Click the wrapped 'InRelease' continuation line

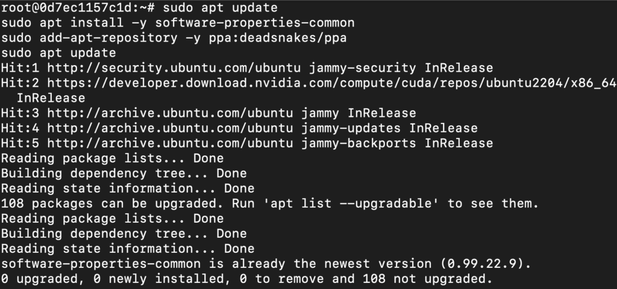click(51, 98)
